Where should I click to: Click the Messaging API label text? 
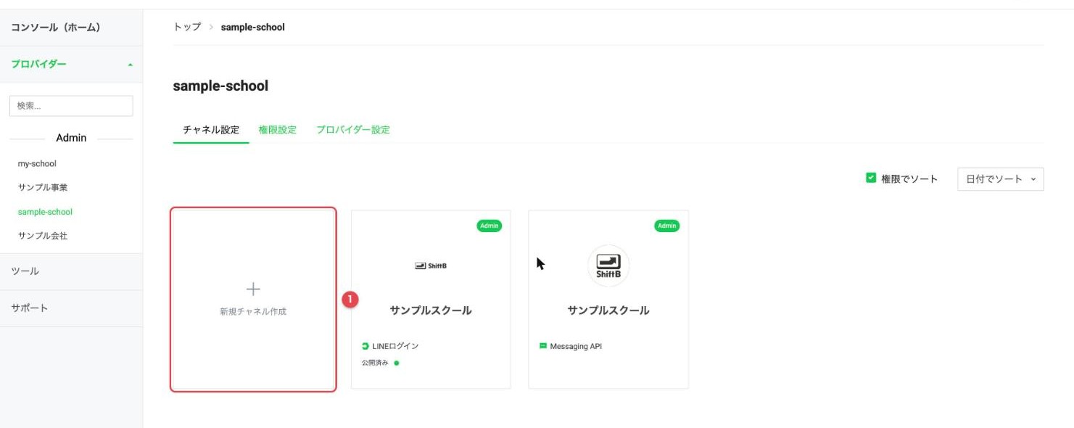point(576,346)
